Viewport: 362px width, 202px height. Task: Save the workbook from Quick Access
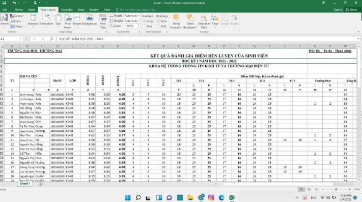[x=4, y=3]
